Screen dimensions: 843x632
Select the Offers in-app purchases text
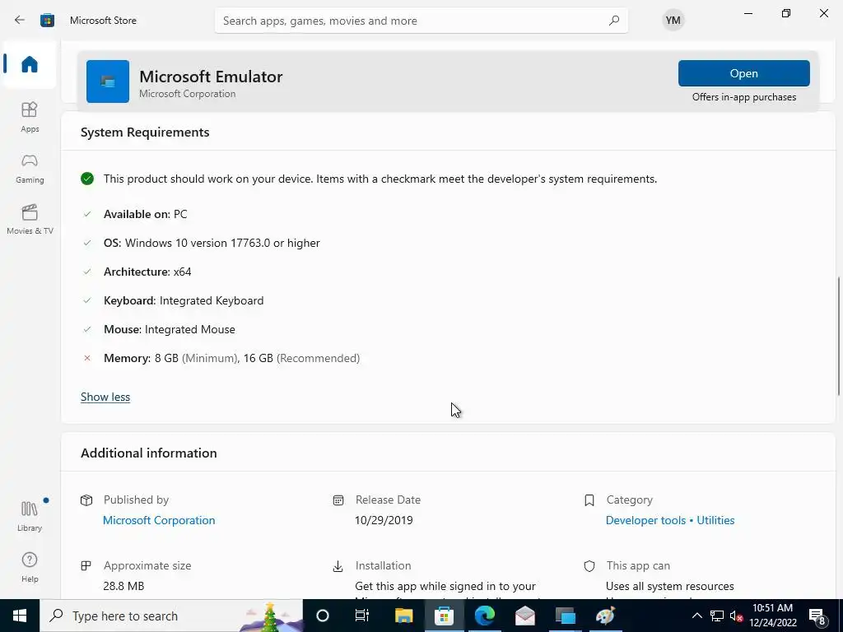pyautogui.click(x=744, y=97)
